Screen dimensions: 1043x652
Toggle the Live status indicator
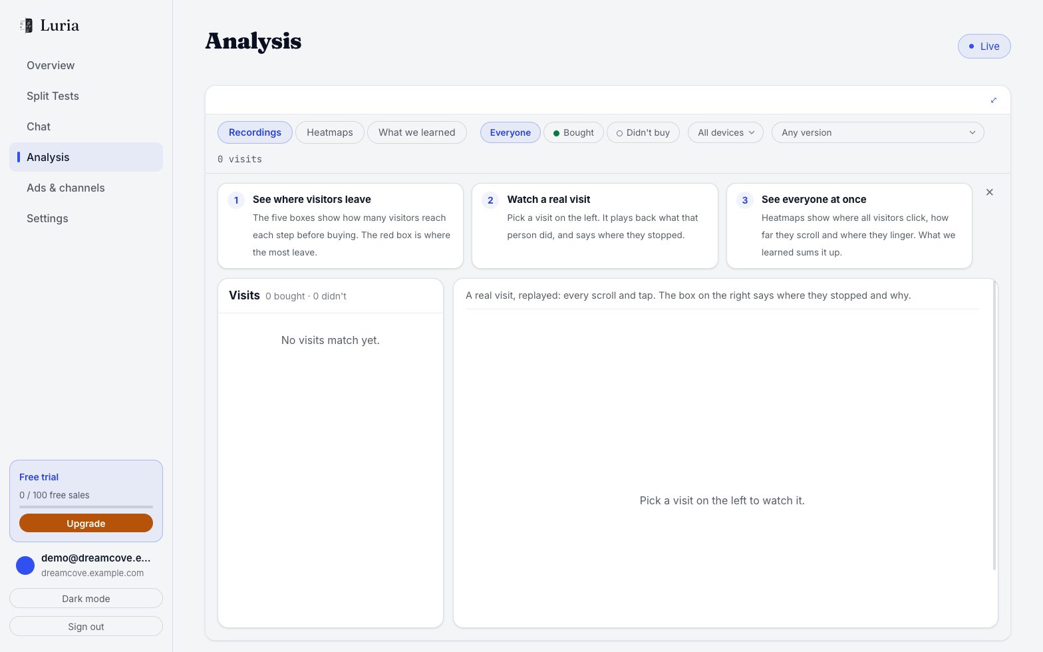pos(984,47)
